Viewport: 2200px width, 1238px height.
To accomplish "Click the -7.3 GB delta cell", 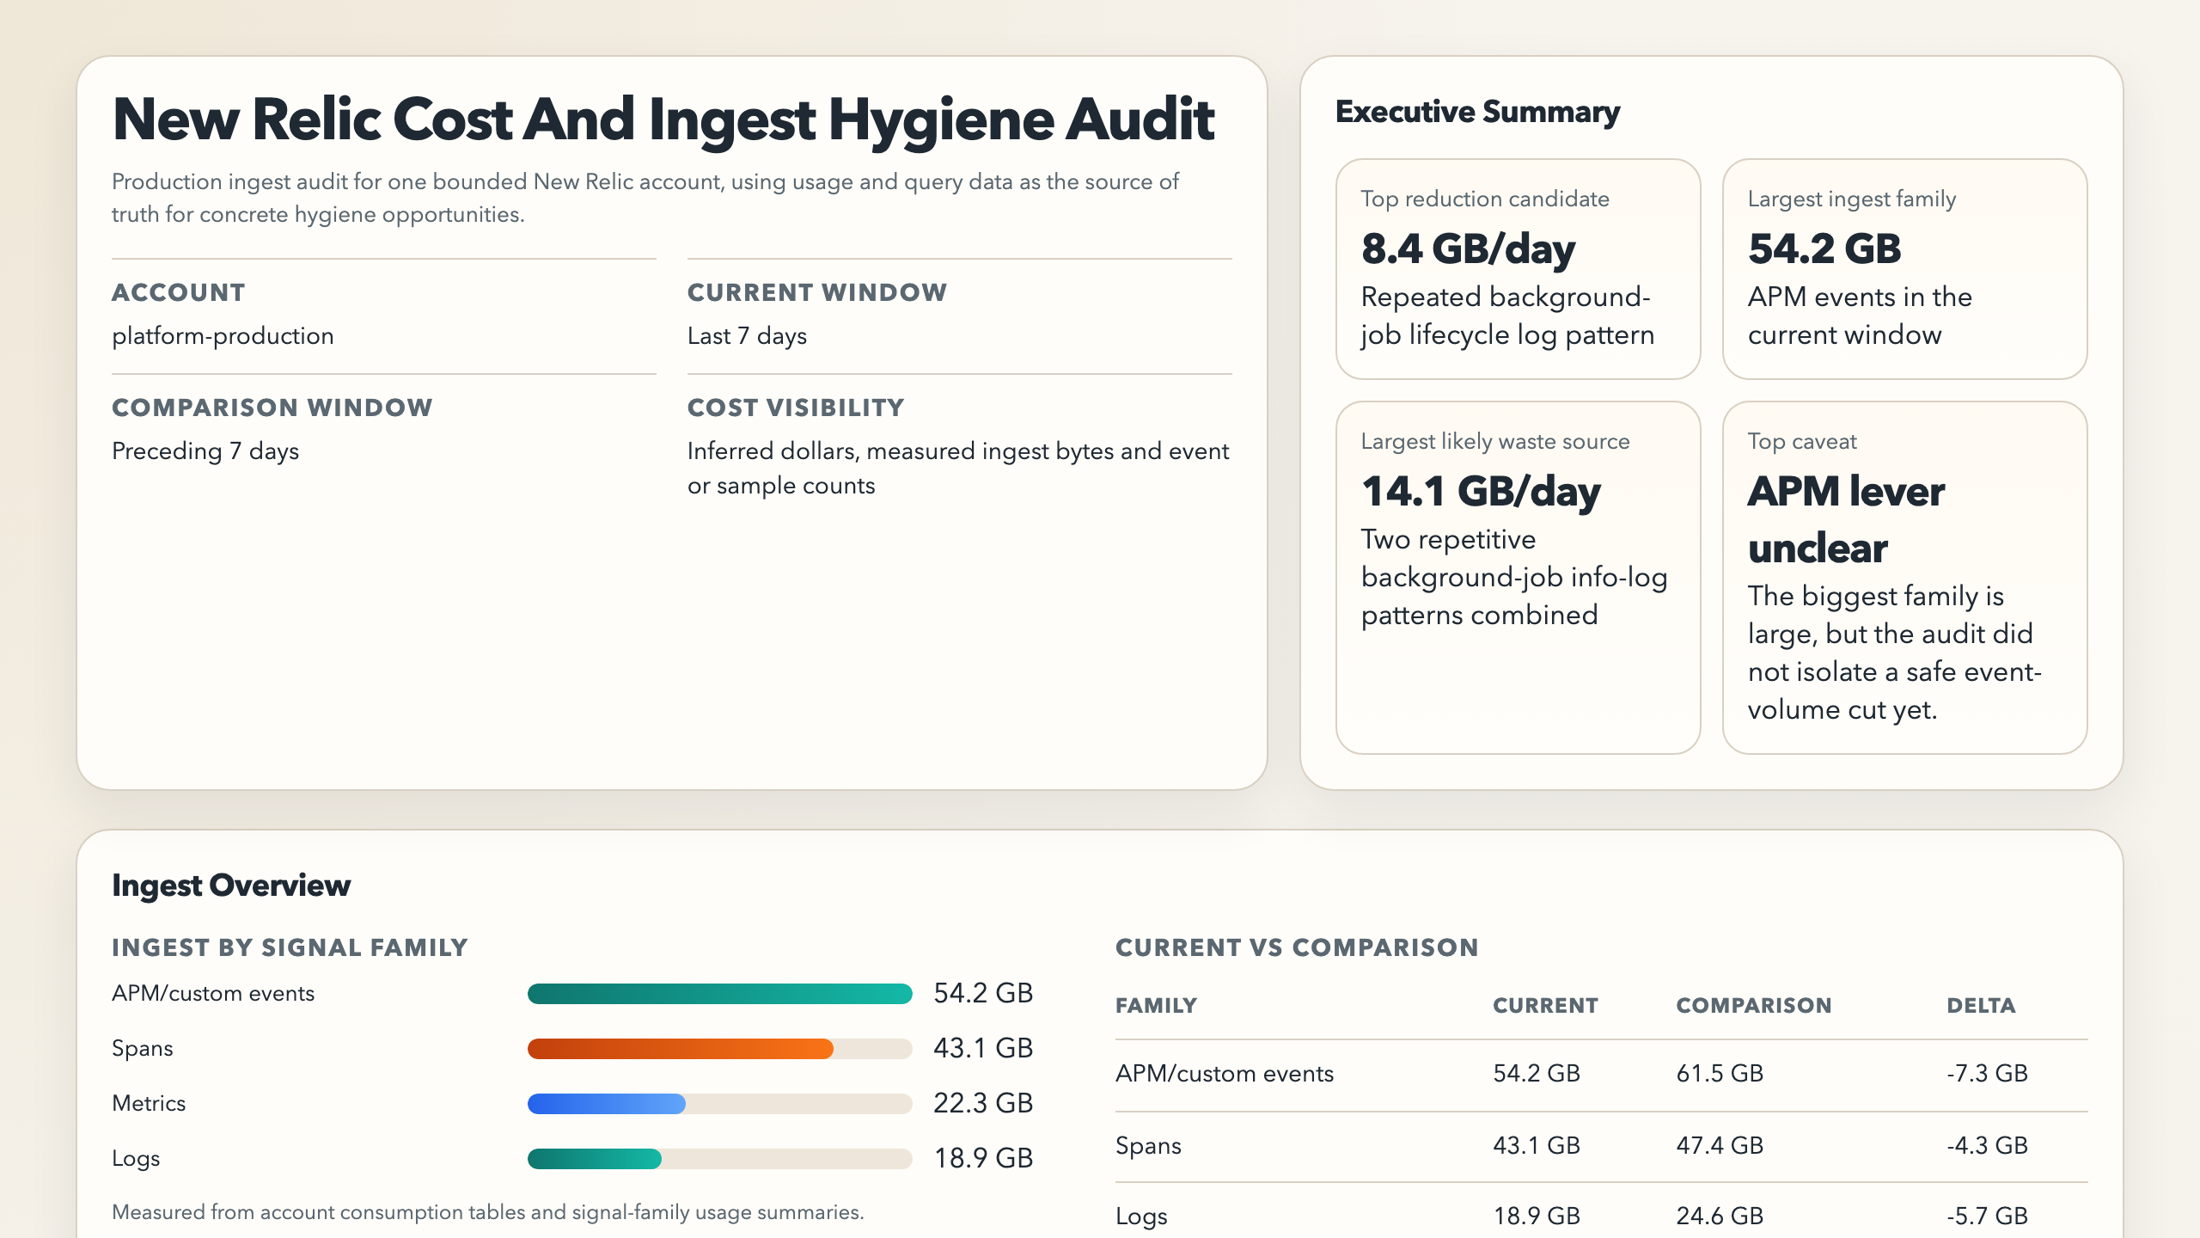I will pos(1987,1074).
